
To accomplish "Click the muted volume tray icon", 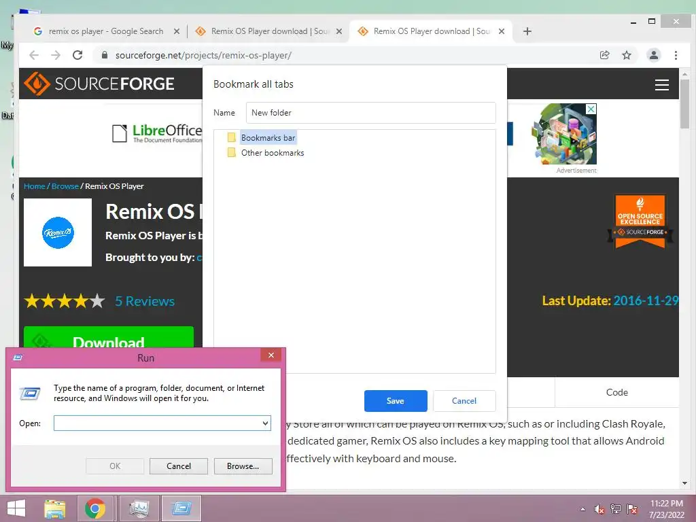I will pyautogui.click(x=599, y=509).
